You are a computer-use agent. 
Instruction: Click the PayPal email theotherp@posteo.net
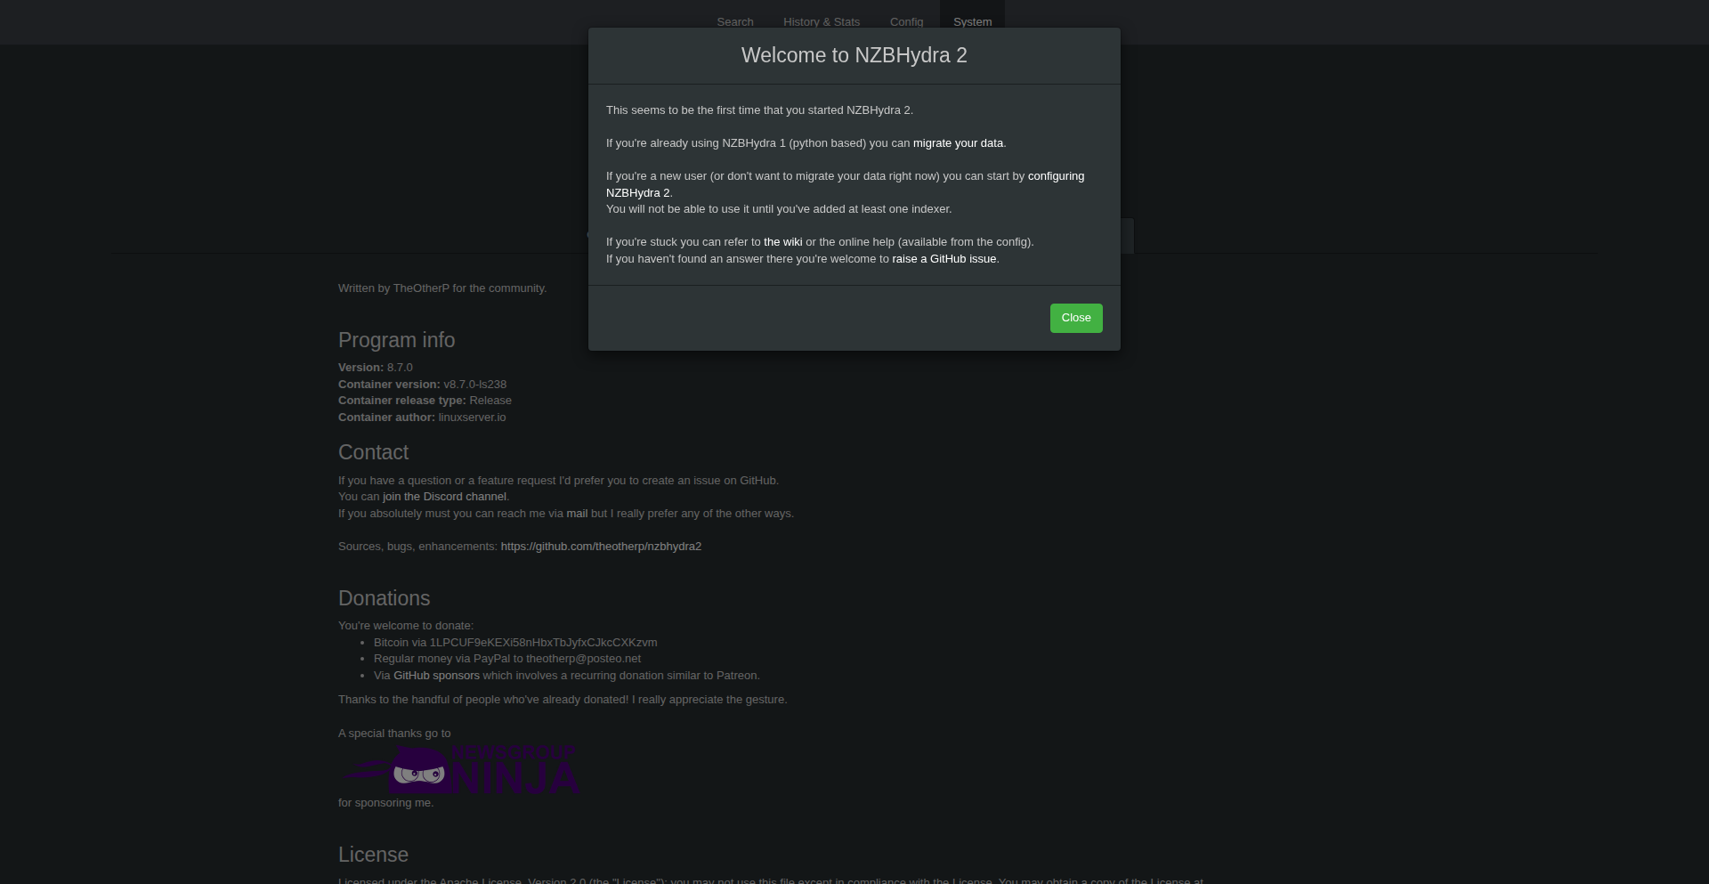coord(583,659)
